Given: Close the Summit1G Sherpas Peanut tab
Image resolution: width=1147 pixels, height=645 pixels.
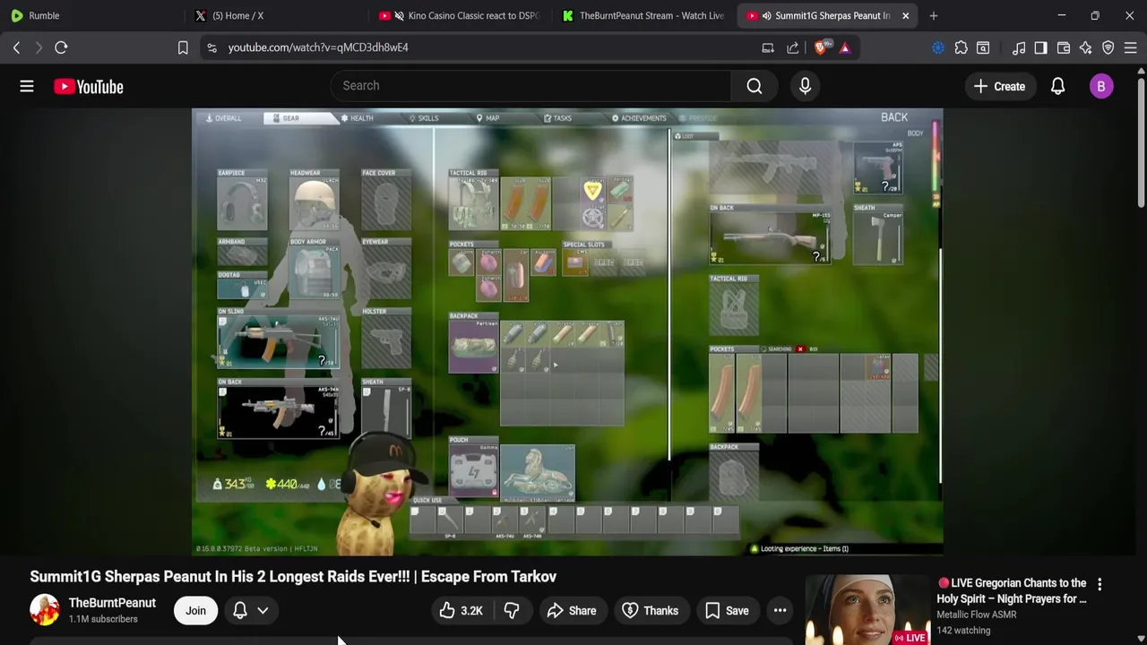Looking at the screenshot, I should [x=905, y=15].
